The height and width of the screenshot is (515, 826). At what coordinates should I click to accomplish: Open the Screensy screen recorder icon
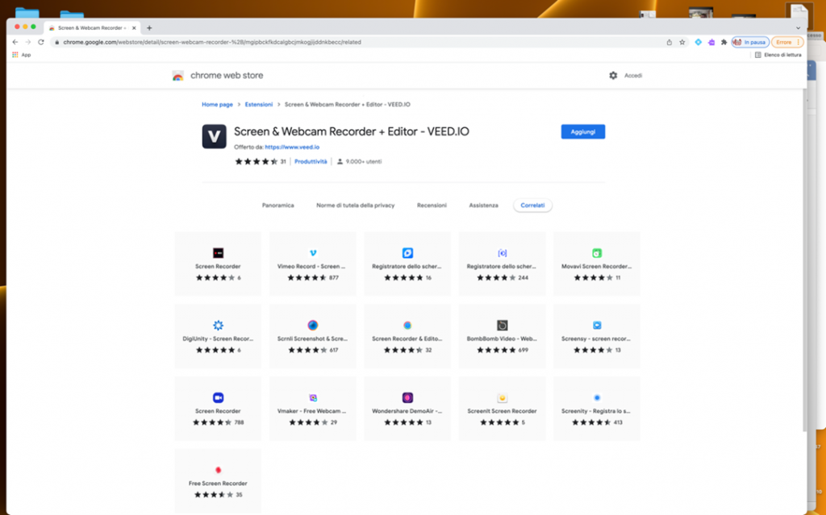coord(597,326)
